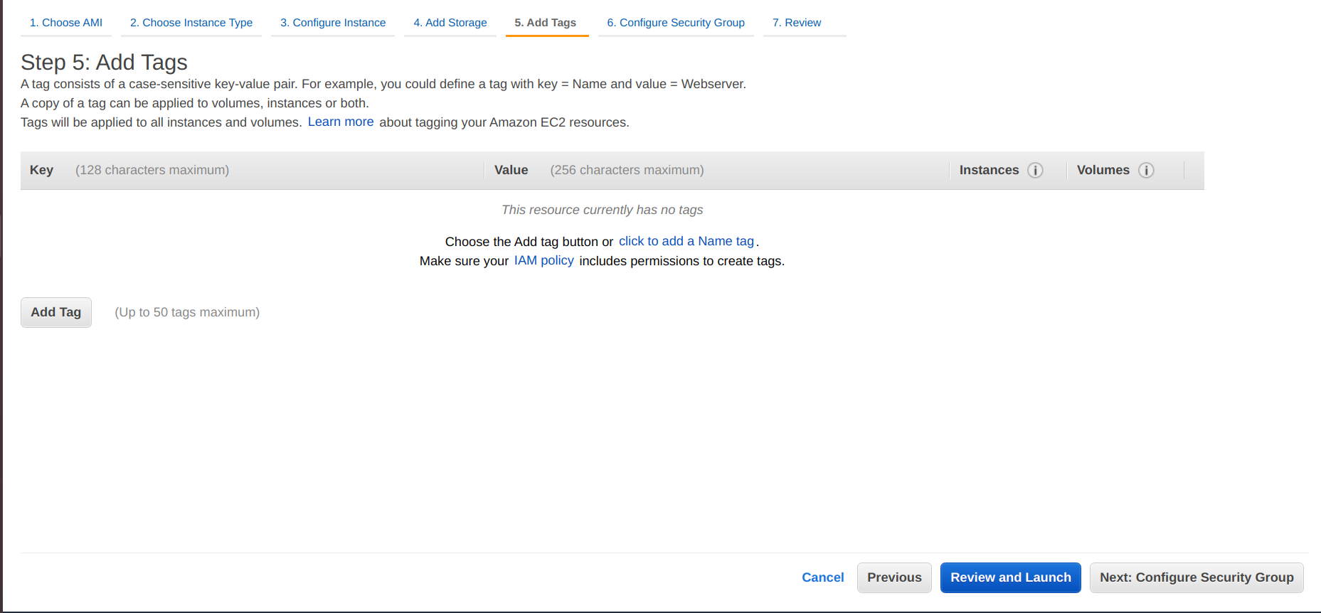Jump to the Add Storage step tab
Image resolution: width=1321 pixels, height=613 pixels.
(450, 23)
